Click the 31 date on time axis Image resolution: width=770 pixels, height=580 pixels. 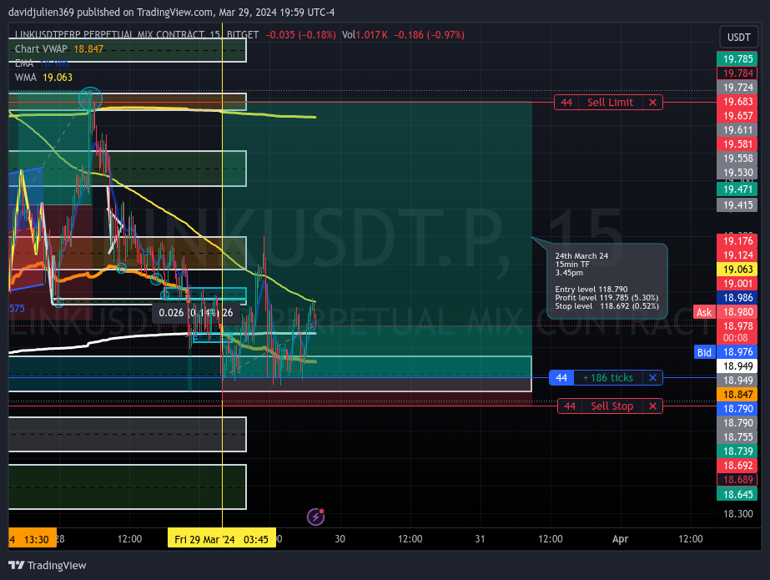480,539
